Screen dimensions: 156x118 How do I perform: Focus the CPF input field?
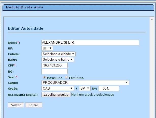(x=54, y=66)
